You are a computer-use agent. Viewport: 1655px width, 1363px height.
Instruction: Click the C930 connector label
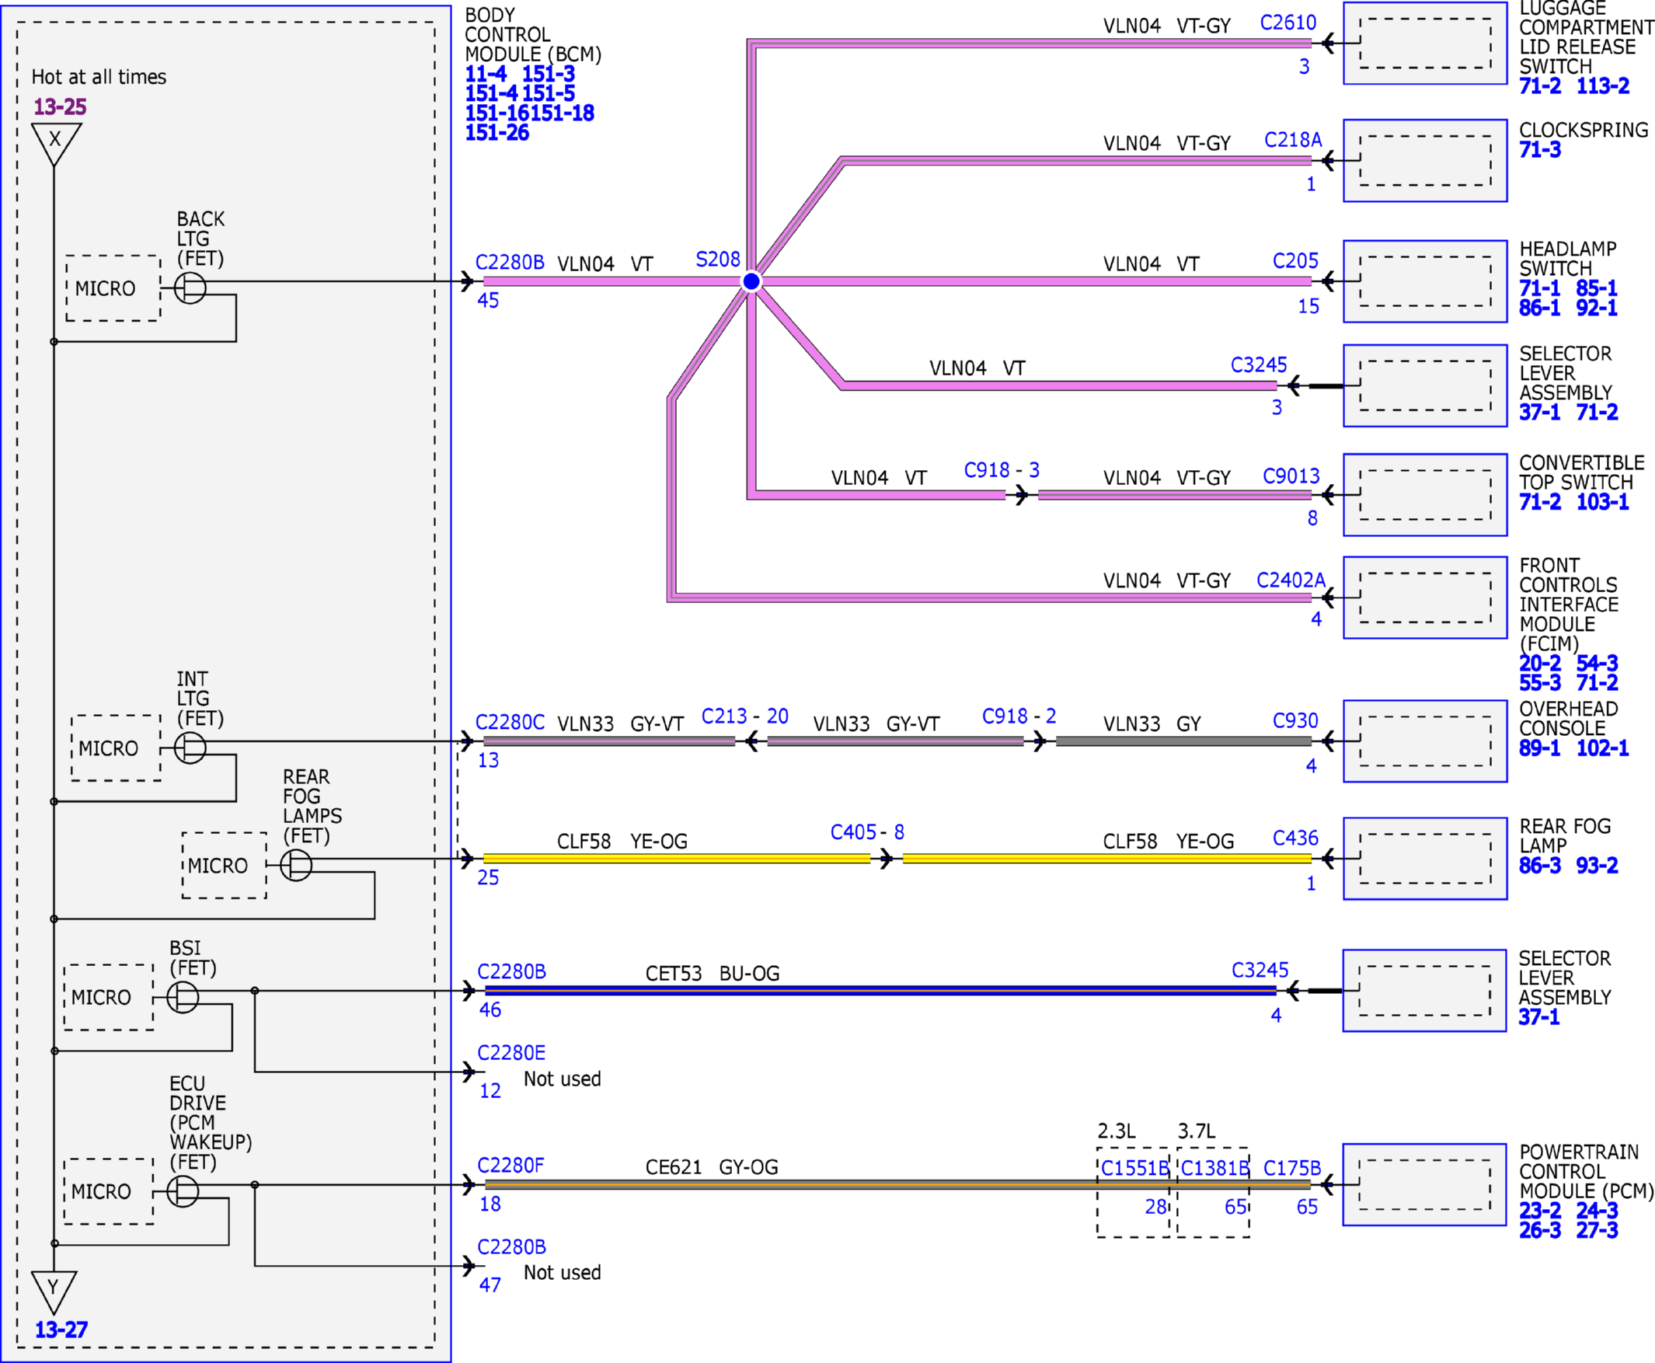pos(1295,721)
